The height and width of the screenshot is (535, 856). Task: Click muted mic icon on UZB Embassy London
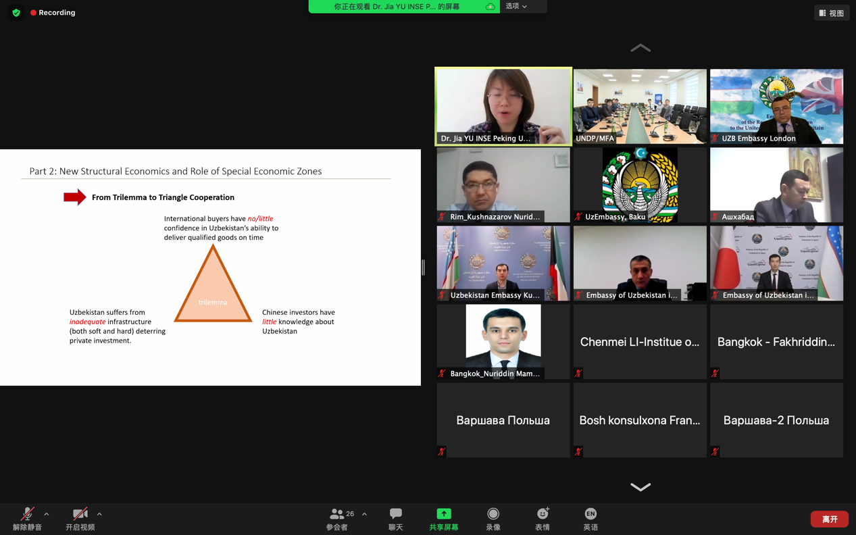(x=715, y=138)
